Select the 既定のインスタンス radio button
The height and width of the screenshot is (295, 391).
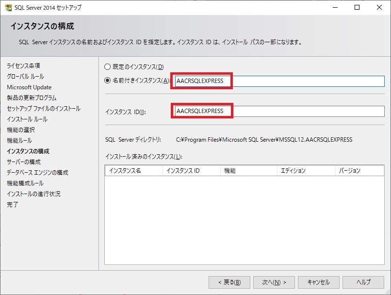107,67
